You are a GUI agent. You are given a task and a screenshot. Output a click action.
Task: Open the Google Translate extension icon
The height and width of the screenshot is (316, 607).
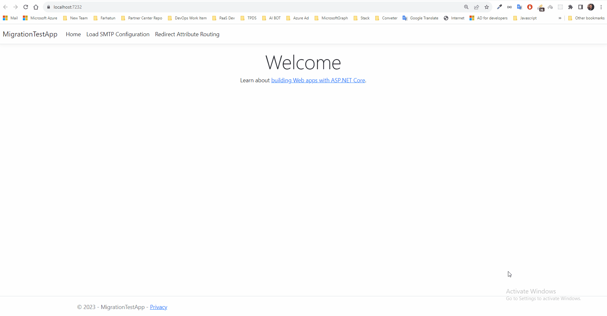pos(520,7)
